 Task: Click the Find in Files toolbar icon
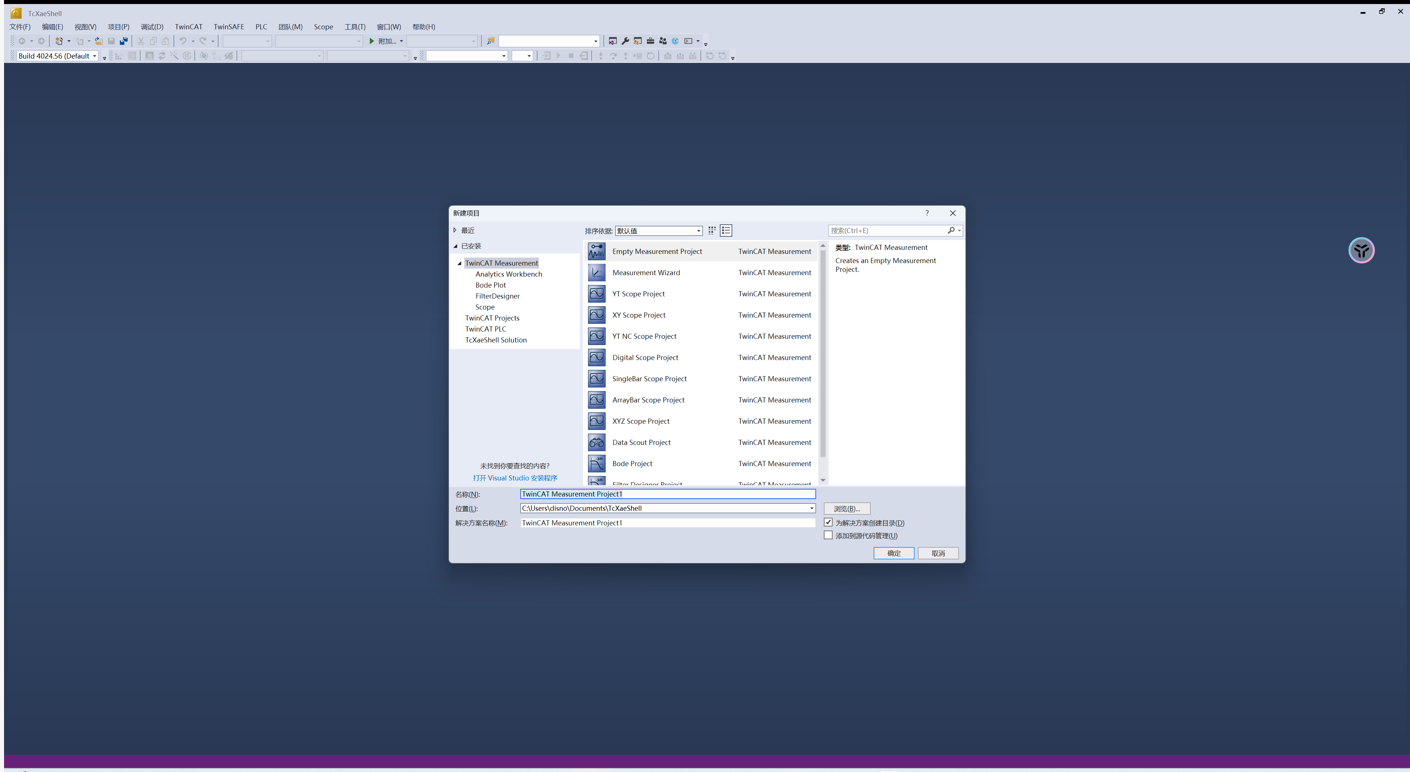pyautogui.click(x=490, y=41)
